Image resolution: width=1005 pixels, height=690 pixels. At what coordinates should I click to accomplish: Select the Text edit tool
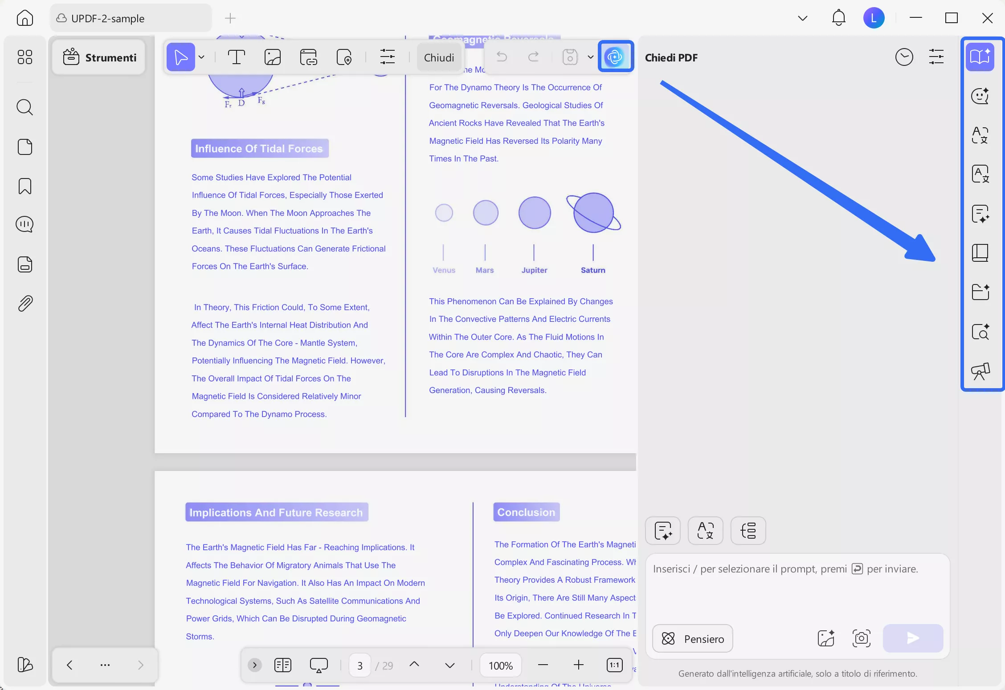pyautogui.click(x=236, y=57)
